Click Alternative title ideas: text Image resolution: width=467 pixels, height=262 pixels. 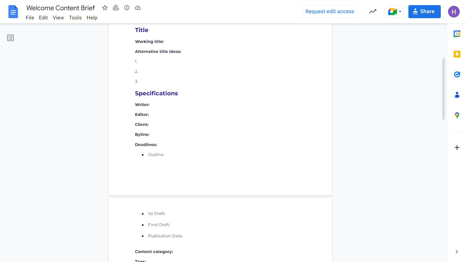(158, 52)
